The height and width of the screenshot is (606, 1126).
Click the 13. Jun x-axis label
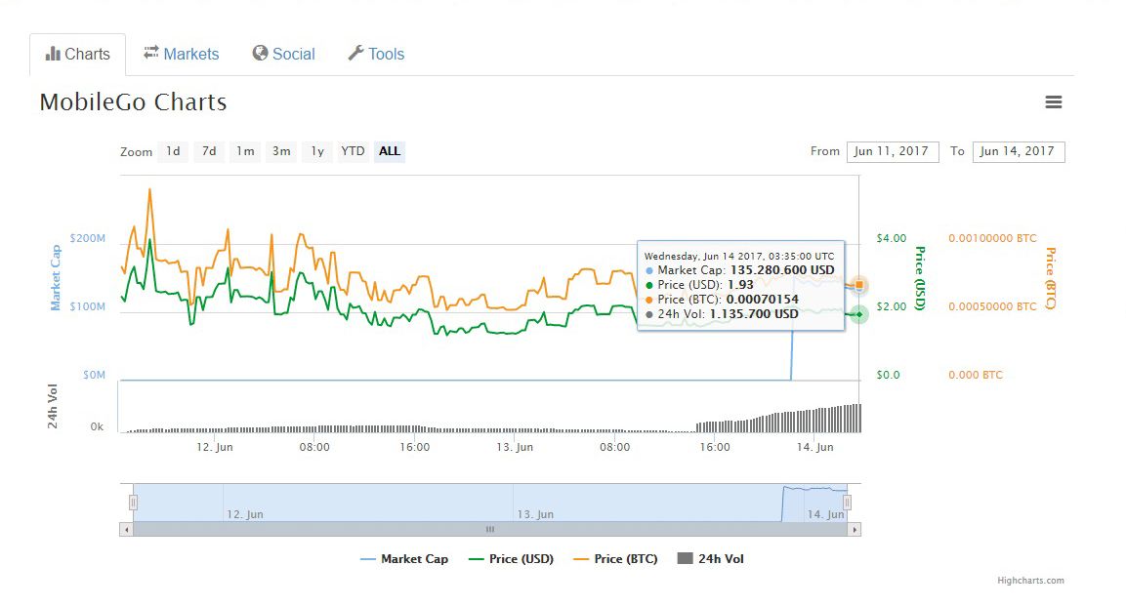point(515,447)
